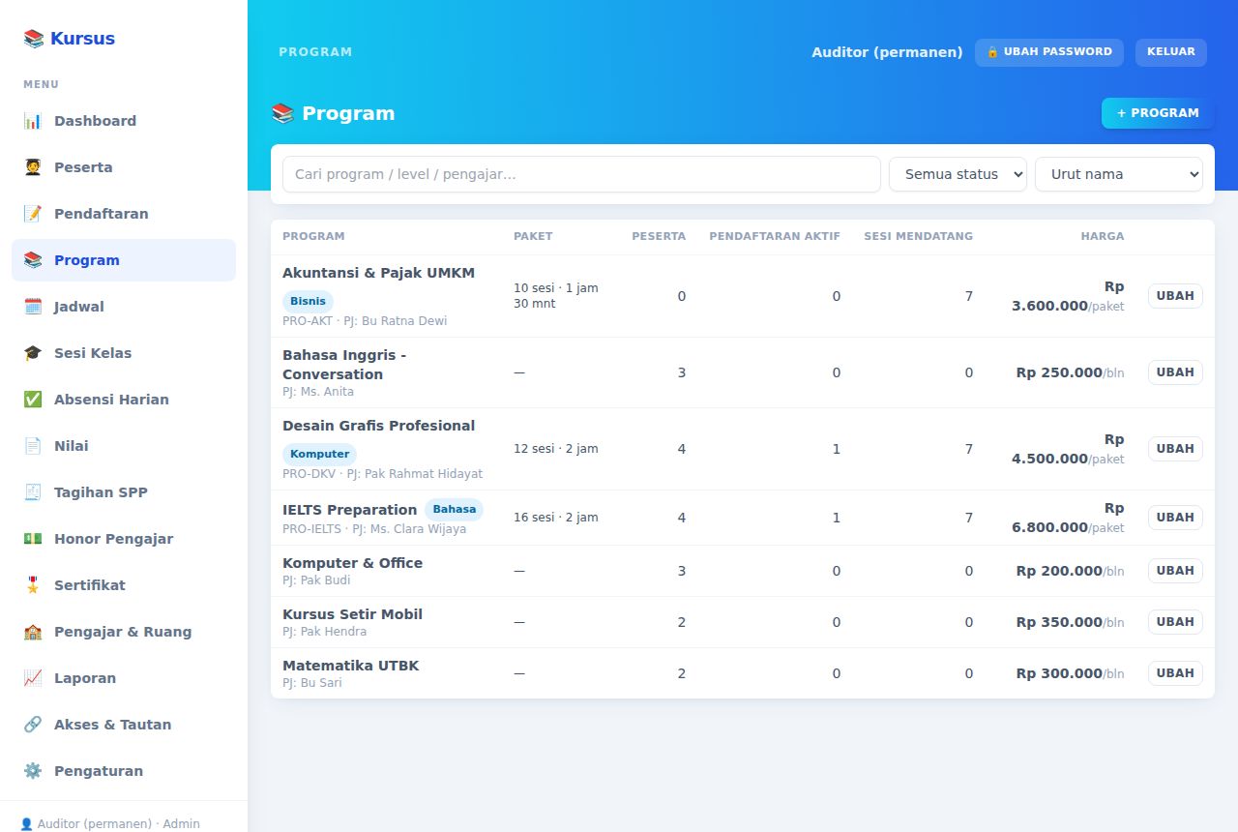Expand the Semua status dropdown

pyautogui.click(x=958, y=174)
